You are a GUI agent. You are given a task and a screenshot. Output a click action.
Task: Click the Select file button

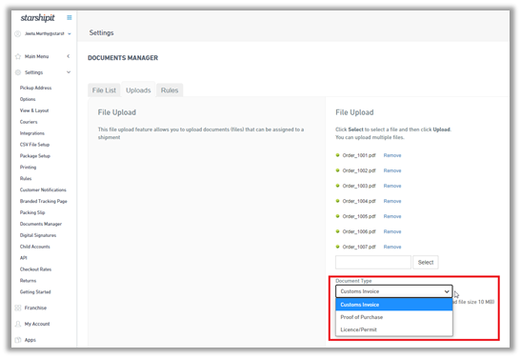(x=426, y=263)
